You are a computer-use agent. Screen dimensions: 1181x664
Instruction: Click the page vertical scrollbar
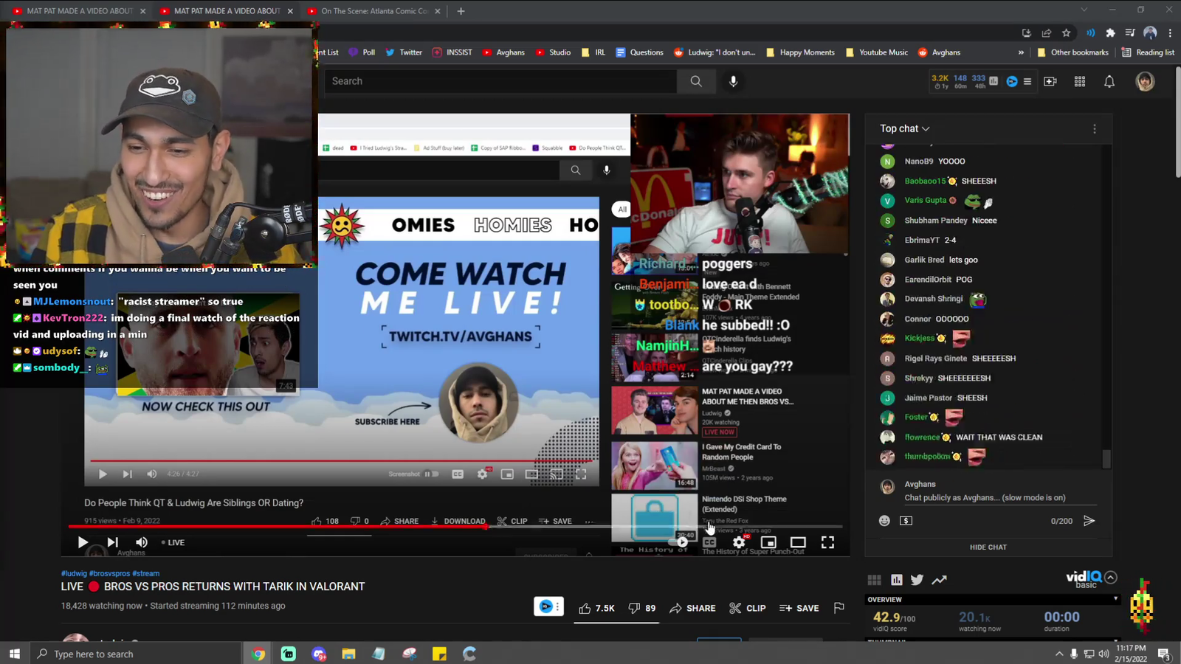click(1177, 122)
